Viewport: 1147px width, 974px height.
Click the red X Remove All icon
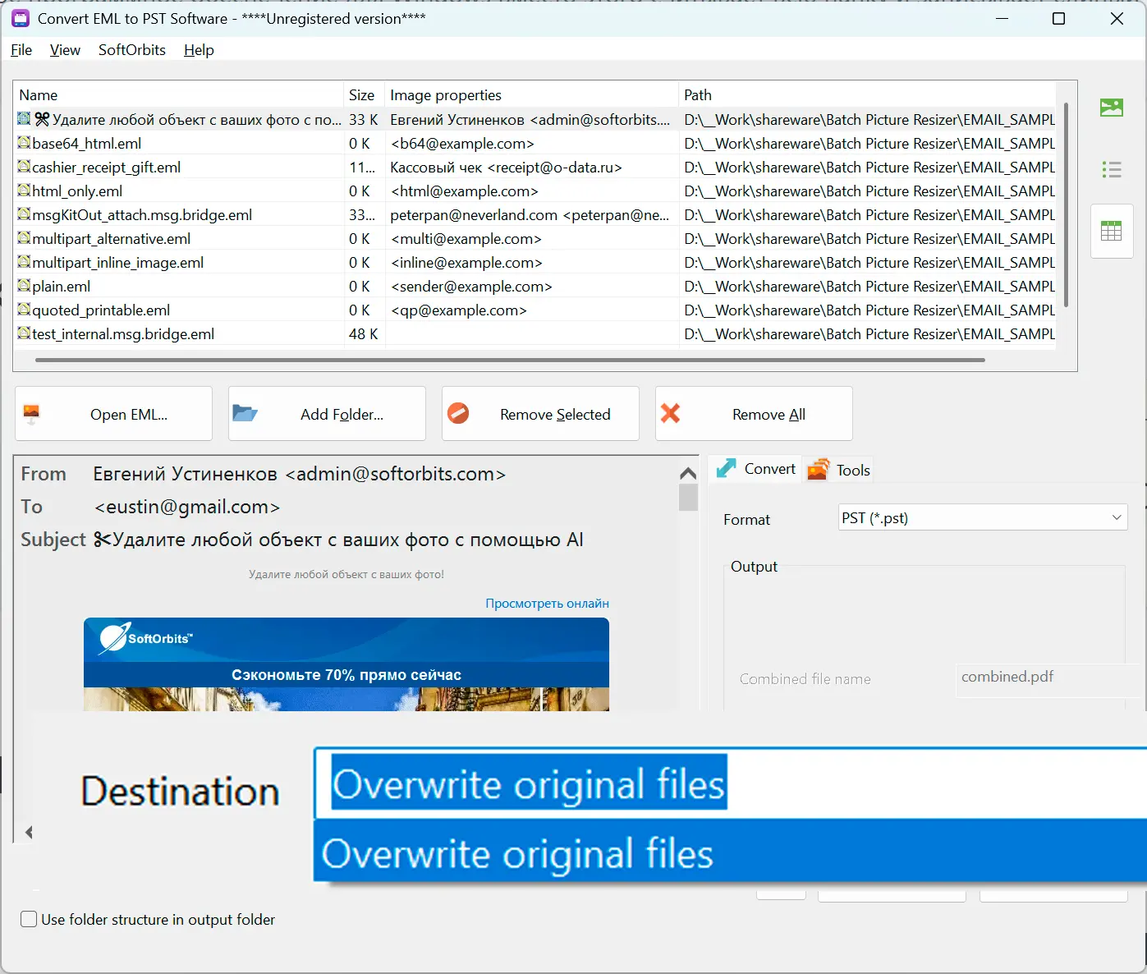click(671, 413)
